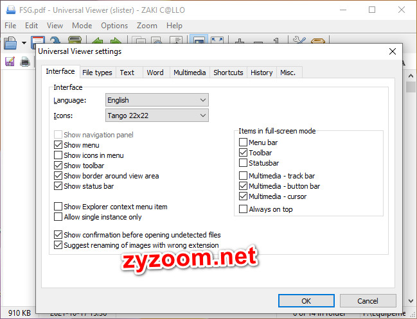The image size is (417, 319).
Task: Check Allow single instance only
Action: [58, 217]
